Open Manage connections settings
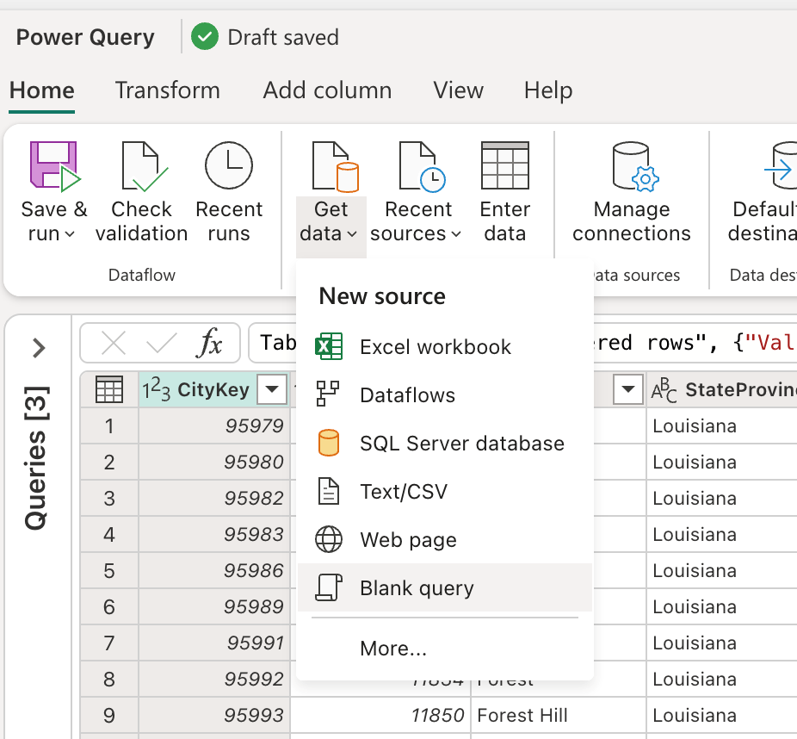The image size is (797, 739). pyautogui.click(x=631, y=189)
